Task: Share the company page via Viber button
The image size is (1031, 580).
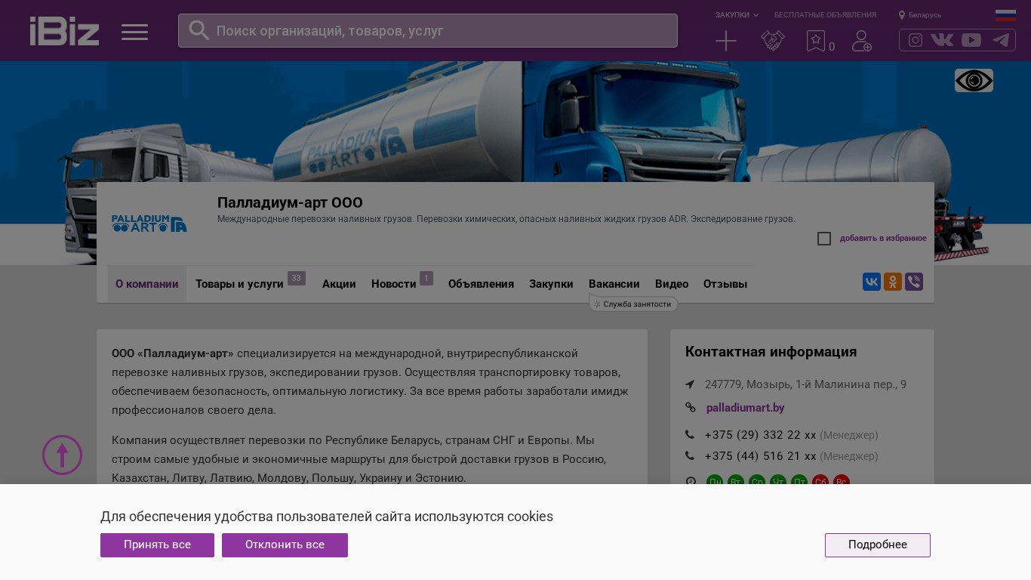Action: [914, 282]
